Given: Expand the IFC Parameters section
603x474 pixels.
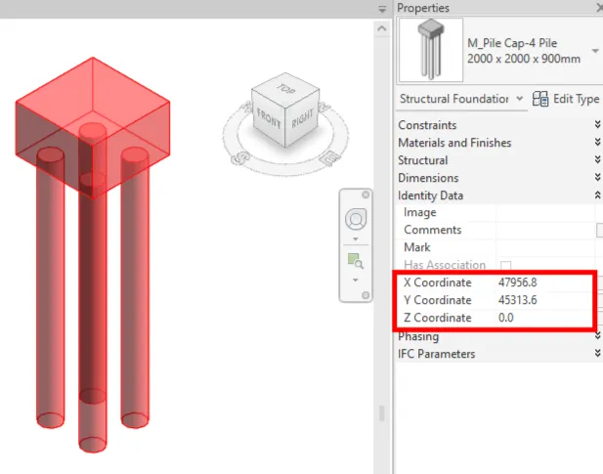Looking at the screenshot, I should 597,354.
